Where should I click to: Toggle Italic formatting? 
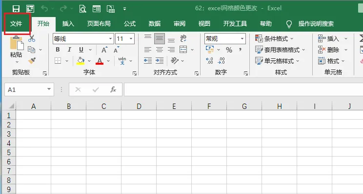69,50
